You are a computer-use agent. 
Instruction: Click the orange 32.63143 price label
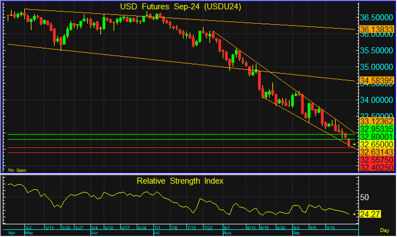click(376, 151)
